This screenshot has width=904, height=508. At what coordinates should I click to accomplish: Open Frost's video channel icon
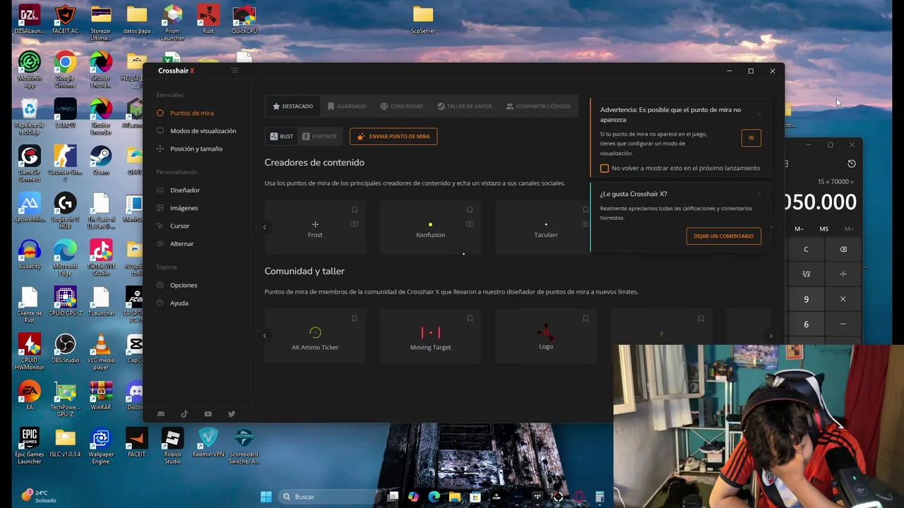coord(355,224)
